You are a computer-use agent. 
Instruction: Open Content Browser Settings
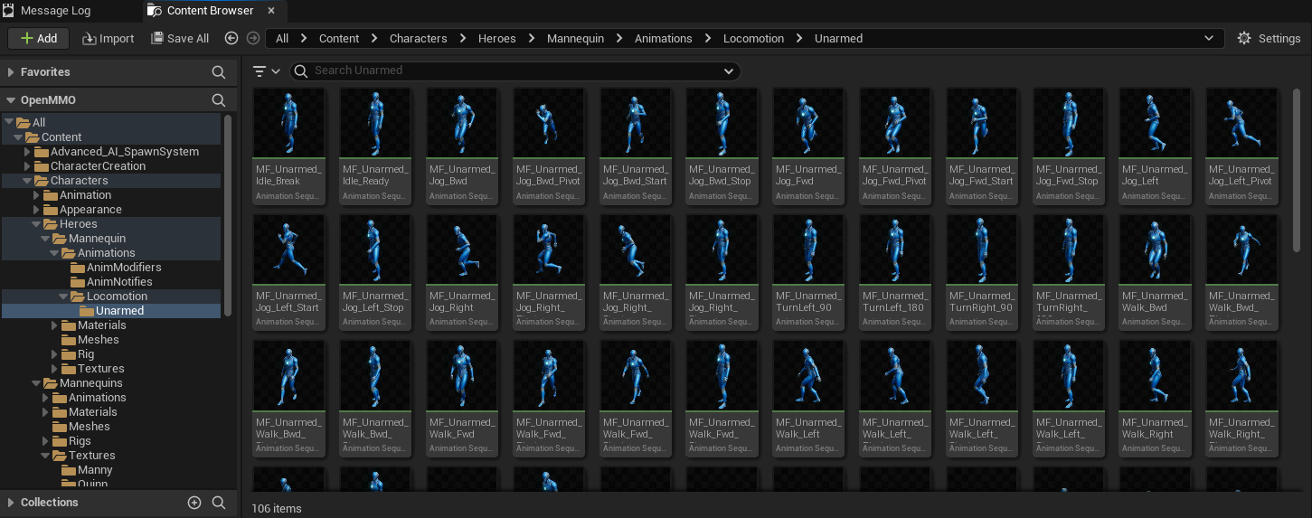(1269, 38)
